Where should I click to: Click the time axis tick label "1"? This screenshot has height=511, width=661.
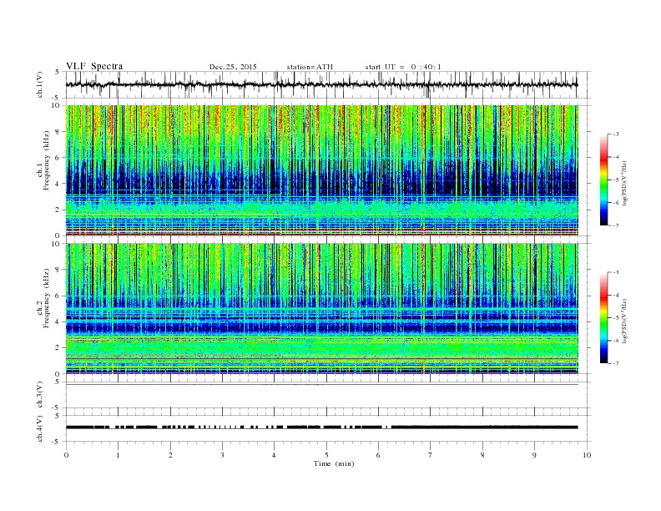tap(118, 455)
